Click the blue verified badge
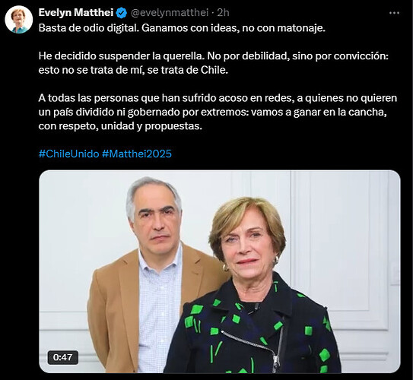This screenshot has width=413, height=380. (122, 13)
